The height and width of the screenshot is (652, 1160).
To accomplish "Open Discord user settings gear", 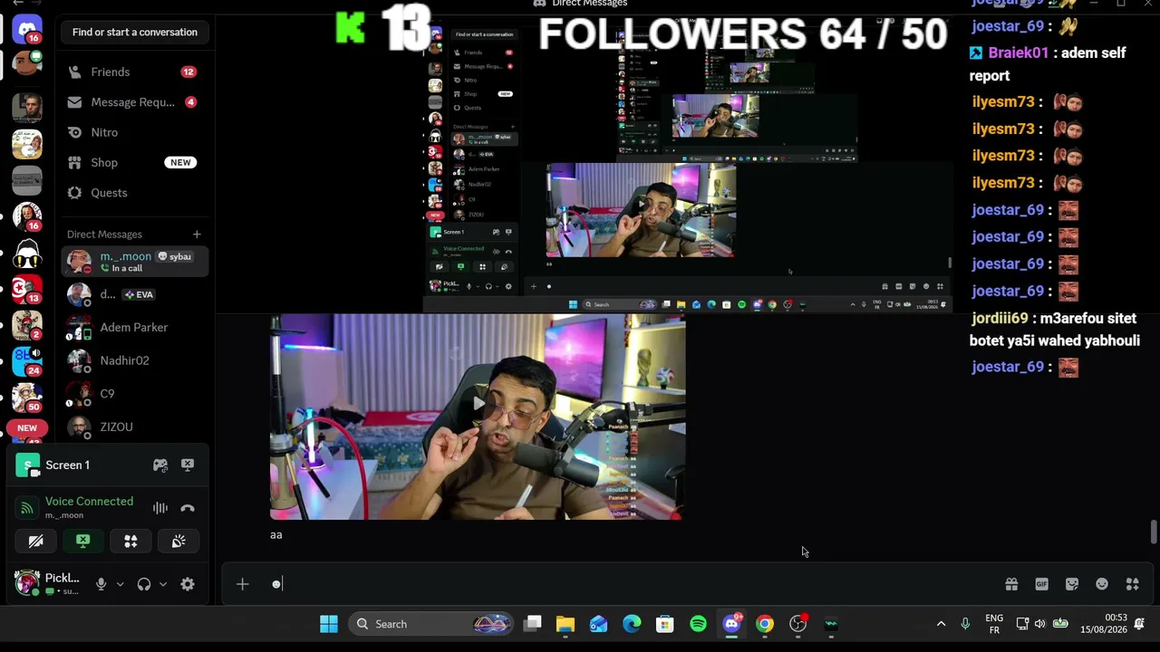I will coord(188,584).
